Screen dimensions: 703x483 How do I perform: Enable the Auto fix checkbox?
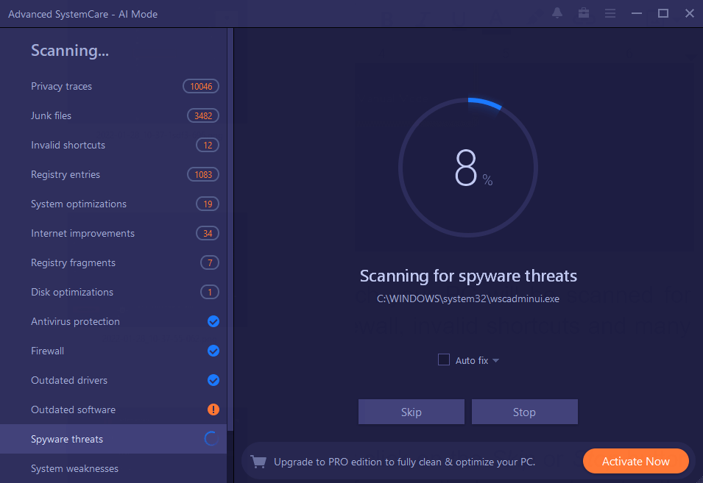444,360
